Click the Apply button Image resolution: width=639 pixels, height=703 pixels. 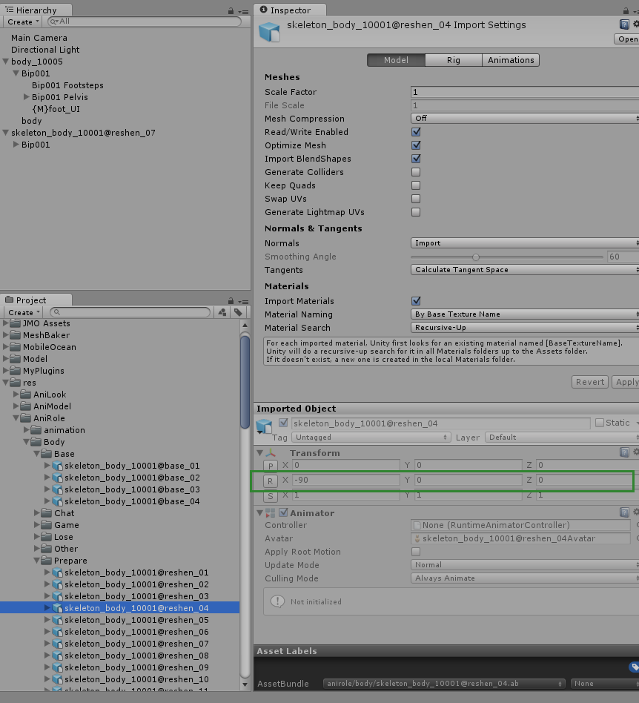(626, 382)
